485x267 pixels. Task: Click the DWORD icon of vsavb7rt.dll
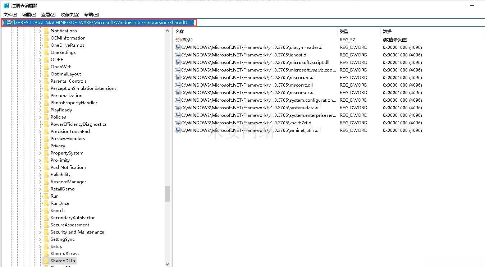pyautogui.click(x=178, y=123)
